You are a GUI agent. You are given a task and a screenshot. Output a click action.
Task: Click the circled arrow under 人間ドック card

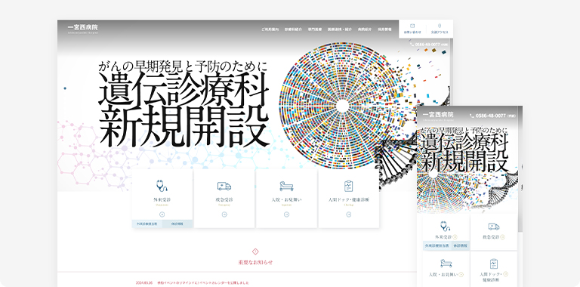pos(348,214)
